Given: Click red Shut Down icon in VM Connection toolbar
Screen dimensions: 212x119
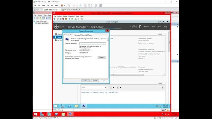Looking at the screenshot, I should coord(63,19).
